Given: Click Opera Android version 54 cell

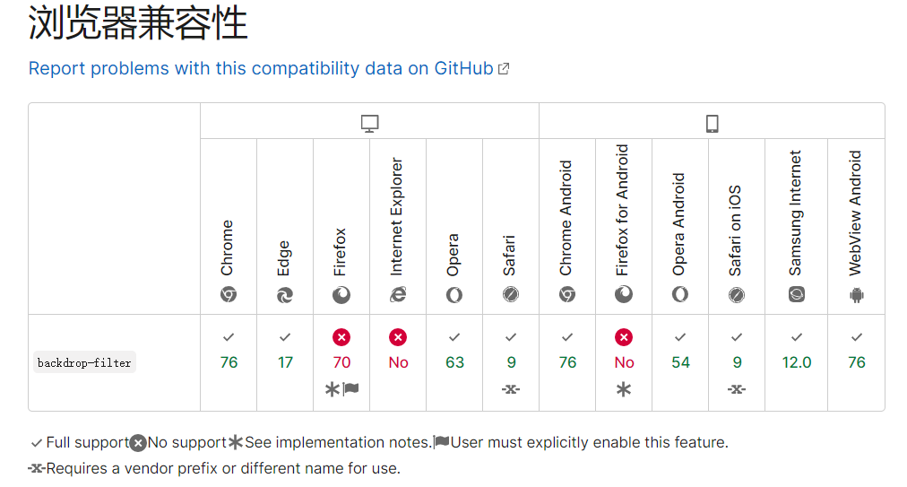Looking at the screenshot, I should (x=680, y=362).
